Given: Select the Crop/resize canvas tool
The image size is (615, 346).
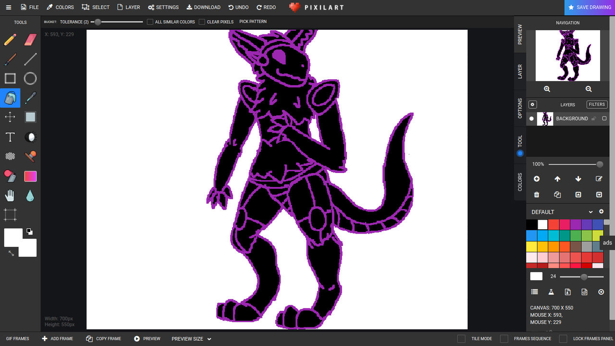Looking at the screenshot, I should [x=10, y=214].
